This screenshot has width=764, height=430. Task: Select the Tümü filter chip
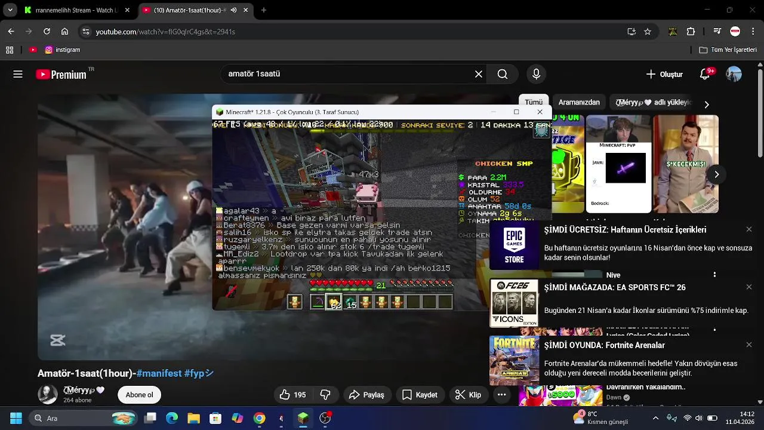[x=534, y=102]
